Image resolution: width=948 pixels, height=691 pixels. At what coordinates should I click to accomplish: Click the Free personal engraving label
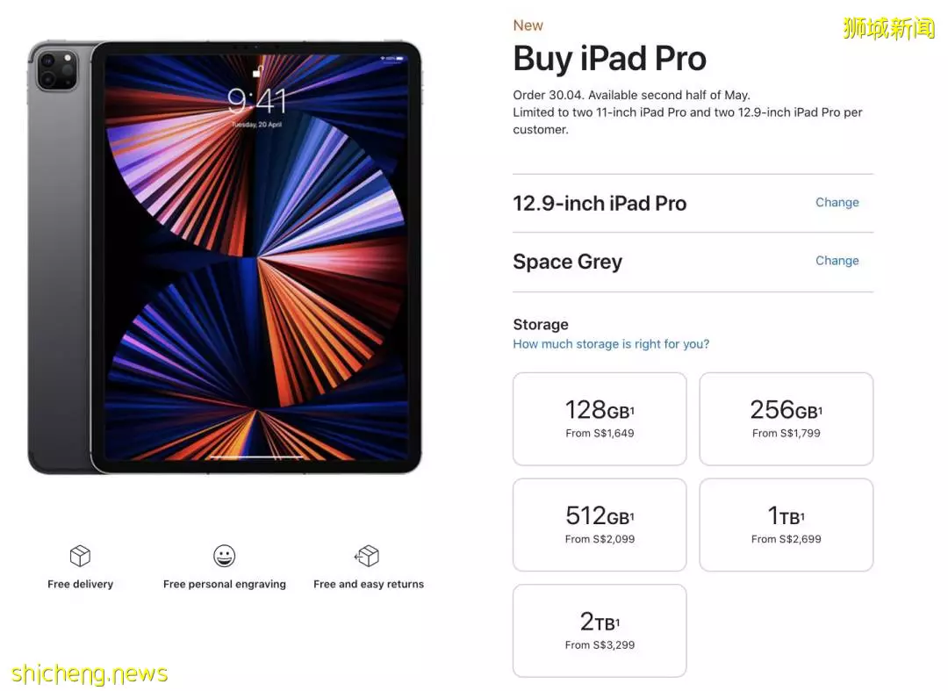(x=225, y=584)
